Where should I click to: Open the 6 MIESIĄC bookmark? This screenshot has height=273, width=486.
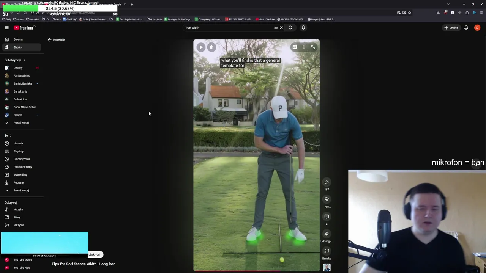pyautogui.click(x=70, y=19)
